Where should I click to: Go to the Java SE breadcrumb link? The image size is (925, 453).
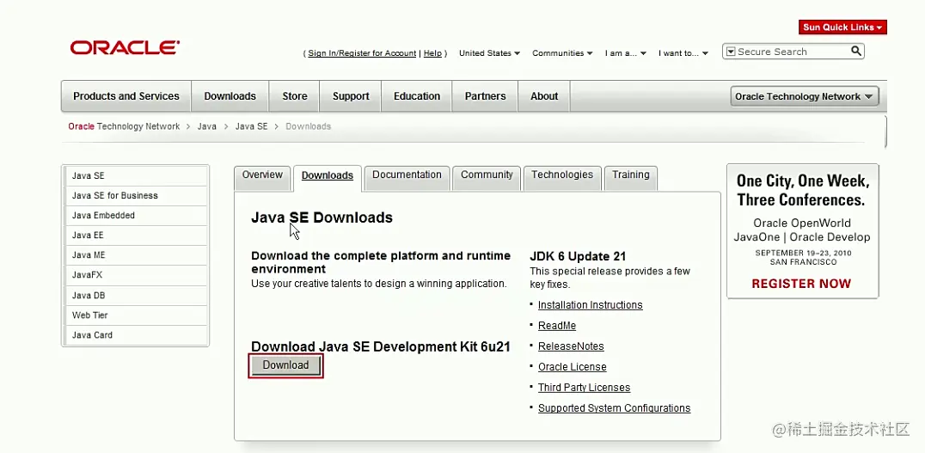click(251, 126)
